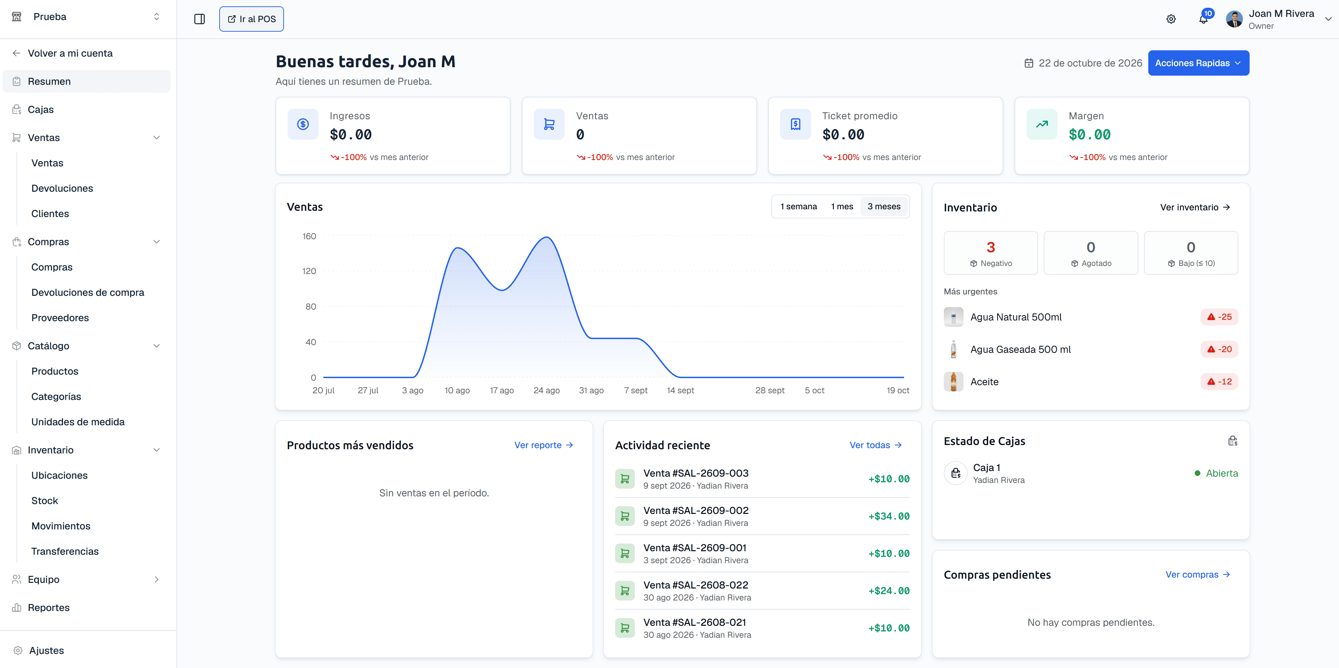Click the Reportes chart icon in sidebar

pyautogui.click(x=17, y=608)
